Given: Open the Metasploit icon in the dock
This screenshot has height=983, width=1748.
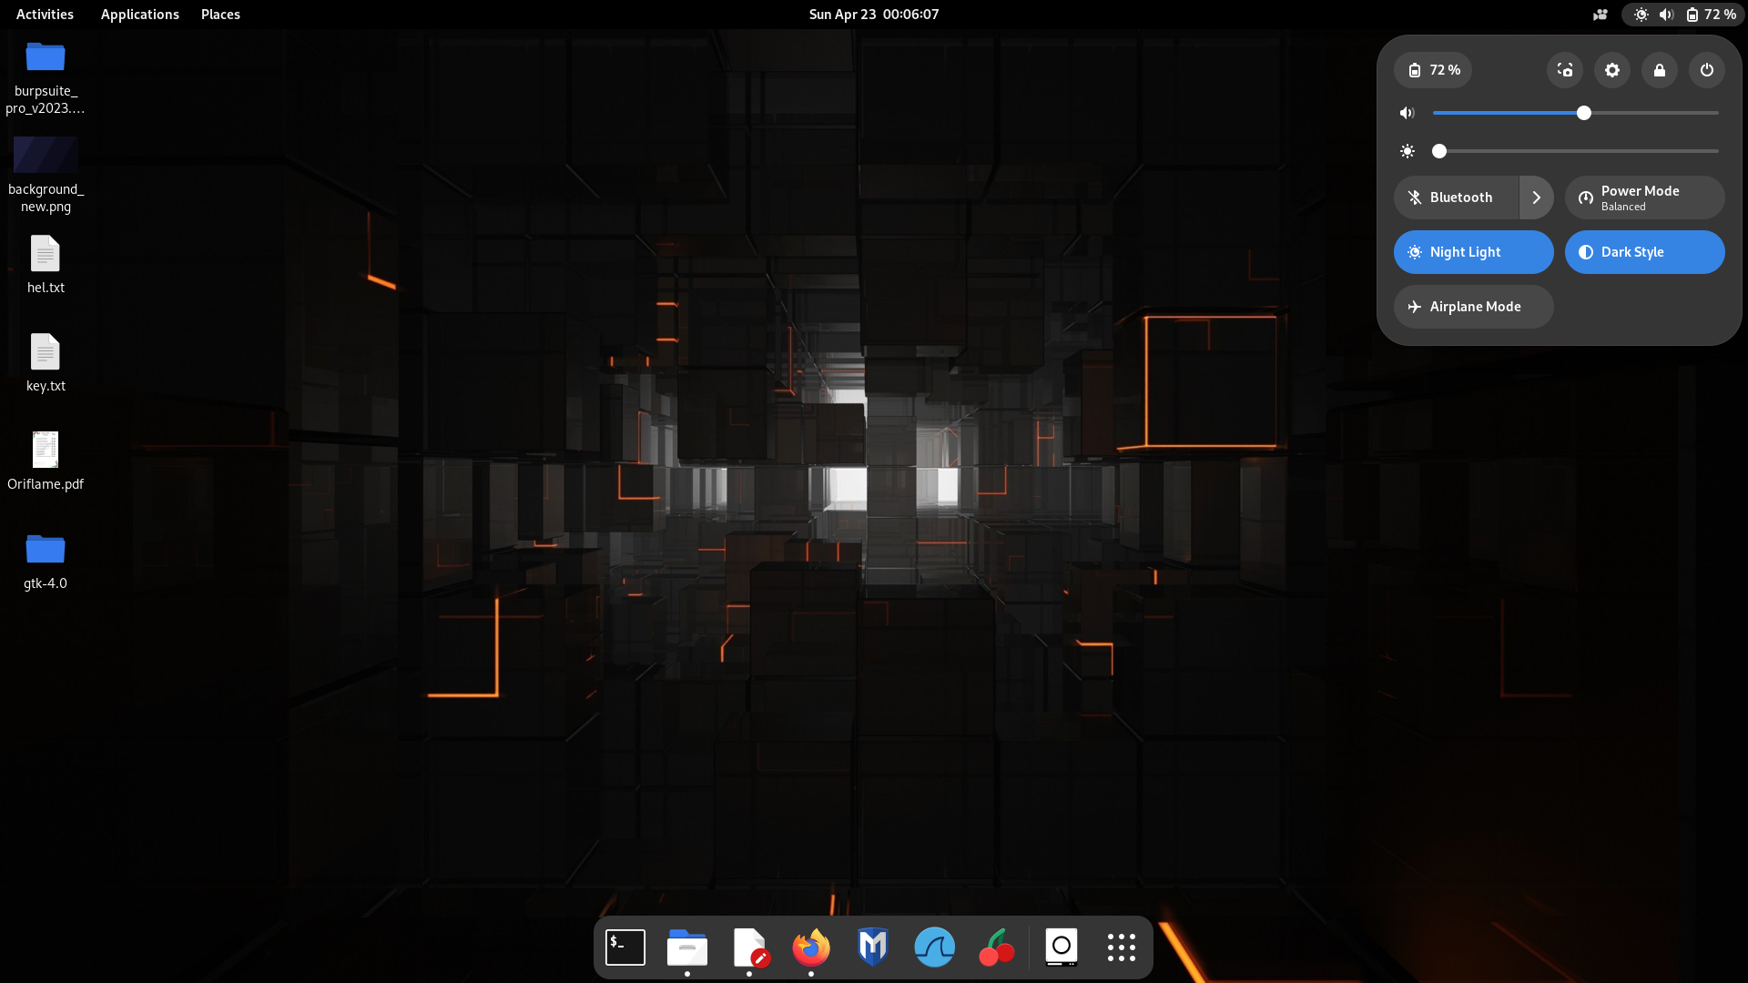Looking at the screenshot, I should (x=872, y=948).
